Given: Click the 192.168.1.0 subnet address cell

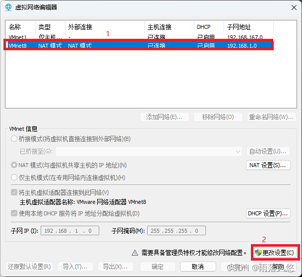Looking at the screenshot, I should (242, 46).
